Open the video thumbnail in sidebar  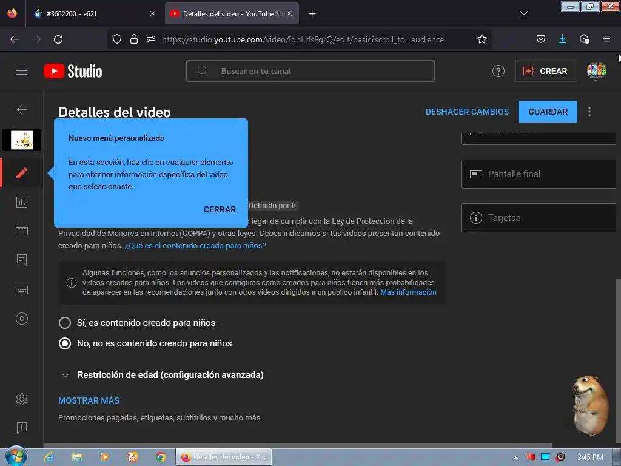click(22, 140)
